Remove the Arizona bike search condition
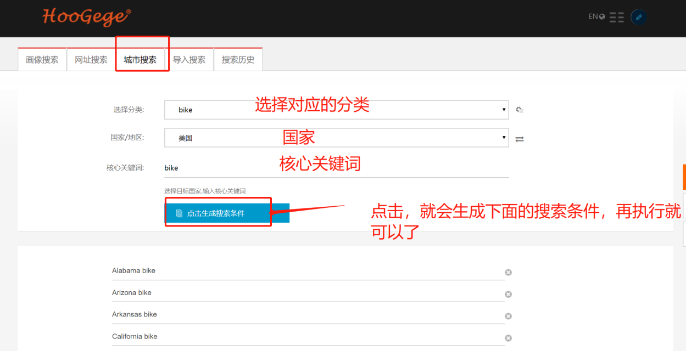 508,294
